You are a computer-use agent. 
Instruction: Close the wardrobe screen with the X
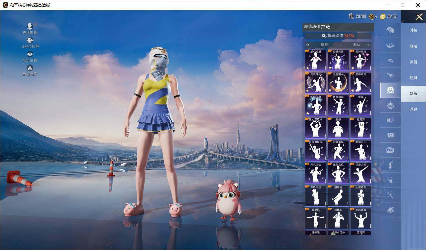tap(419, 17)
